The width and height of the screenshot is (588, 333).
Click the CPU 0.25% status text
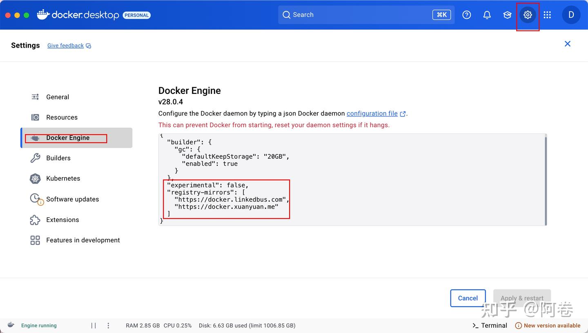point(178,326)
